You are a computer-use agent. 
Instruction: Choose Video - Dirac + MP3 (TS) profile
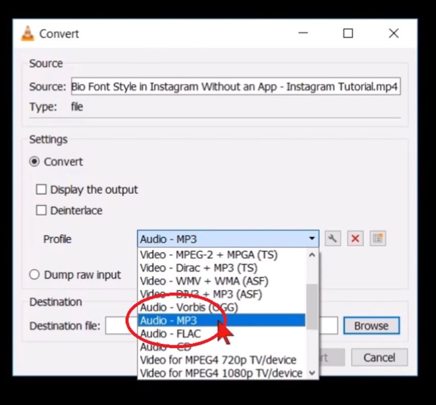222,268
